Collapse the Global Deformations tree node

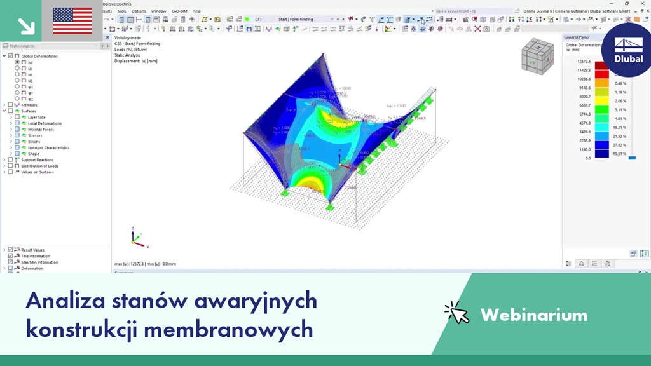(x=4, y=56)
